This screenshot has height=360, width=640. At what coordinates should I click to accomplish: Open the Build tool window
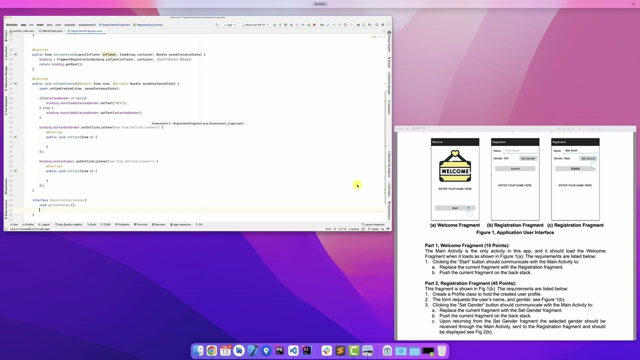tap(91, 224)
